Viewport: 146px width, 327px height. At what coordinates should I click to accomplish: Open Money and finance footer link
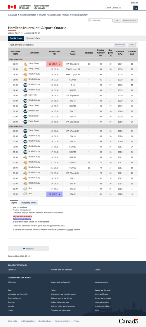(x=102, y=294)
